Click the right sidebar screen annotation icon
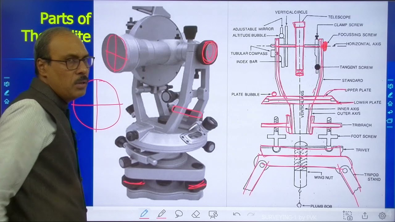The height and width of the screenshot is (222, 395). [390, 86]
